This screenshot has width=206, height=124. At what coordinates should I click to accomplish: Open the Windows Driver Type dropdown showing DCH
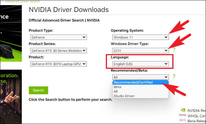click(140, 50)
